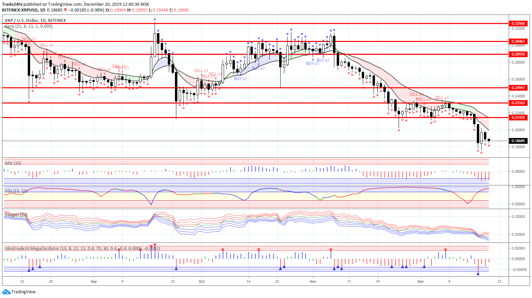Click the Dec label on time axis
The width and height of the screenshot is (532, 298).
(421, 281)
